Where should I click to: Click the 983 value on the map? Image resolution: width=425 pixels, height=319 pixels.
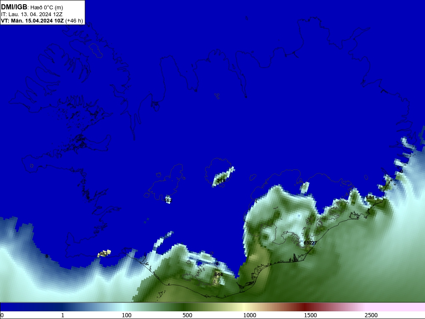tap(104, 253)
